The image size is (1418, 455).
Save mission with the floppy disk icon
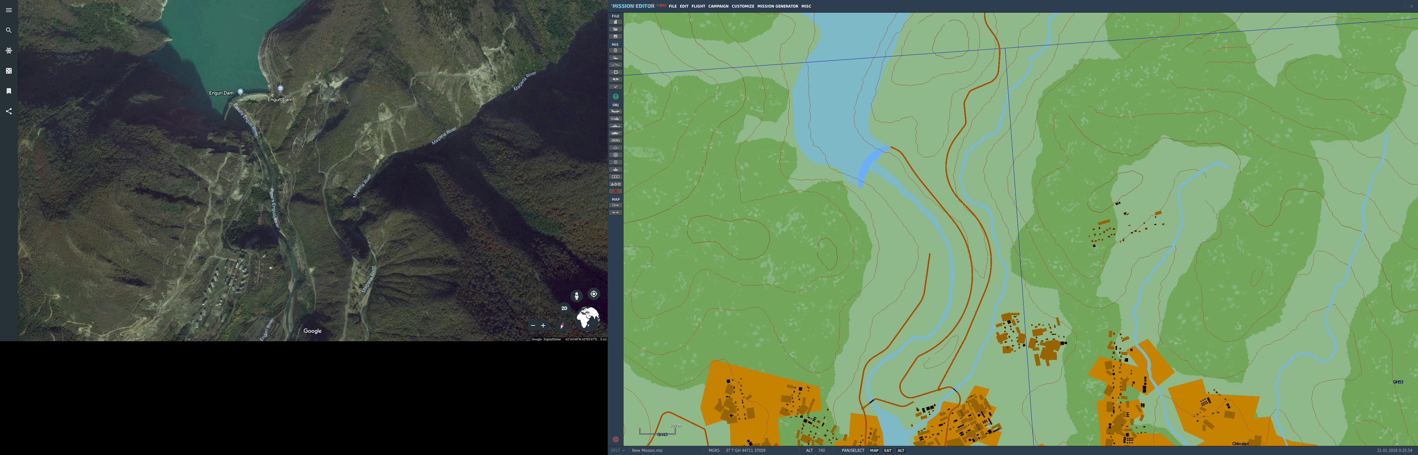pyautogui.click(x=615, y=36)
